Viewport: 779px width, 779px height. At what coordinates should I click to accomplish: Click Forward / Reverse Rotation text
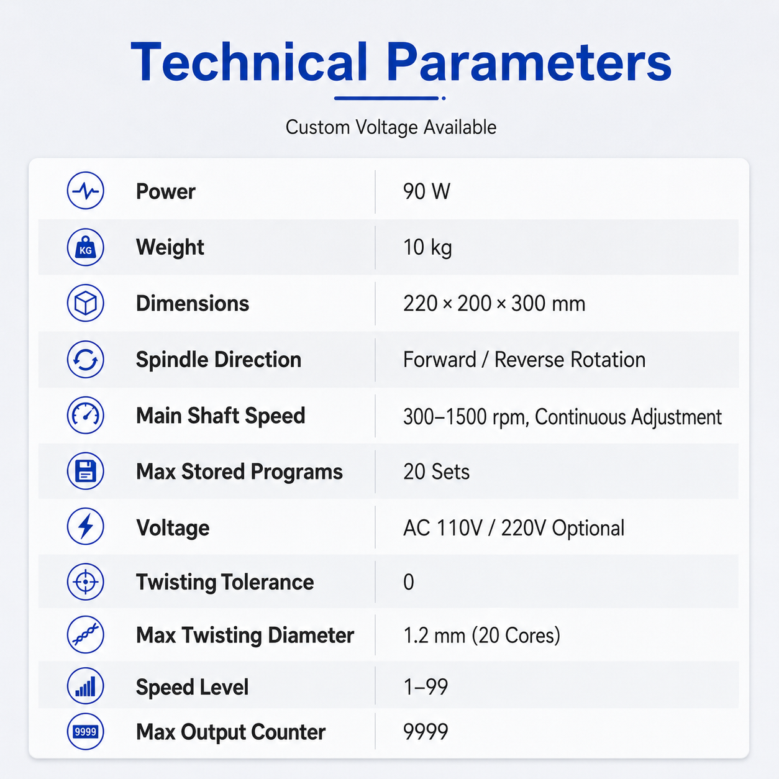point(524,360)
